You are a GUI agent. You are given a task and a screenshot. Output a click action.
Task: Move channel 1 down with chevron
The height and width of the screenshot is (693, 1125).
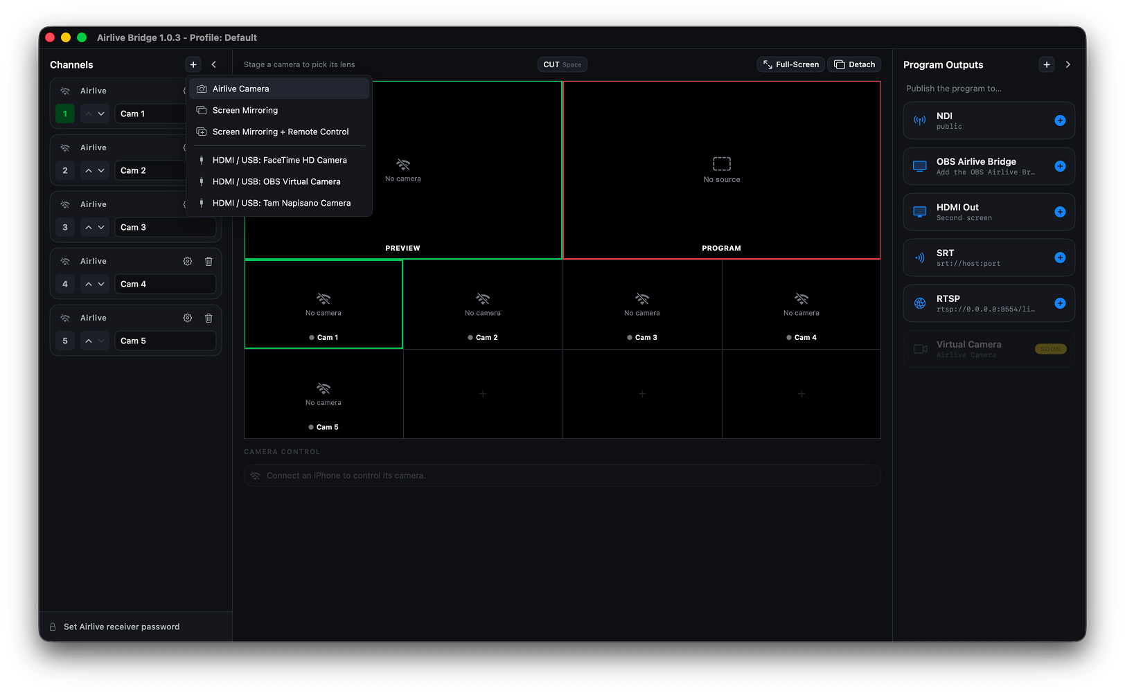point(101,114)
